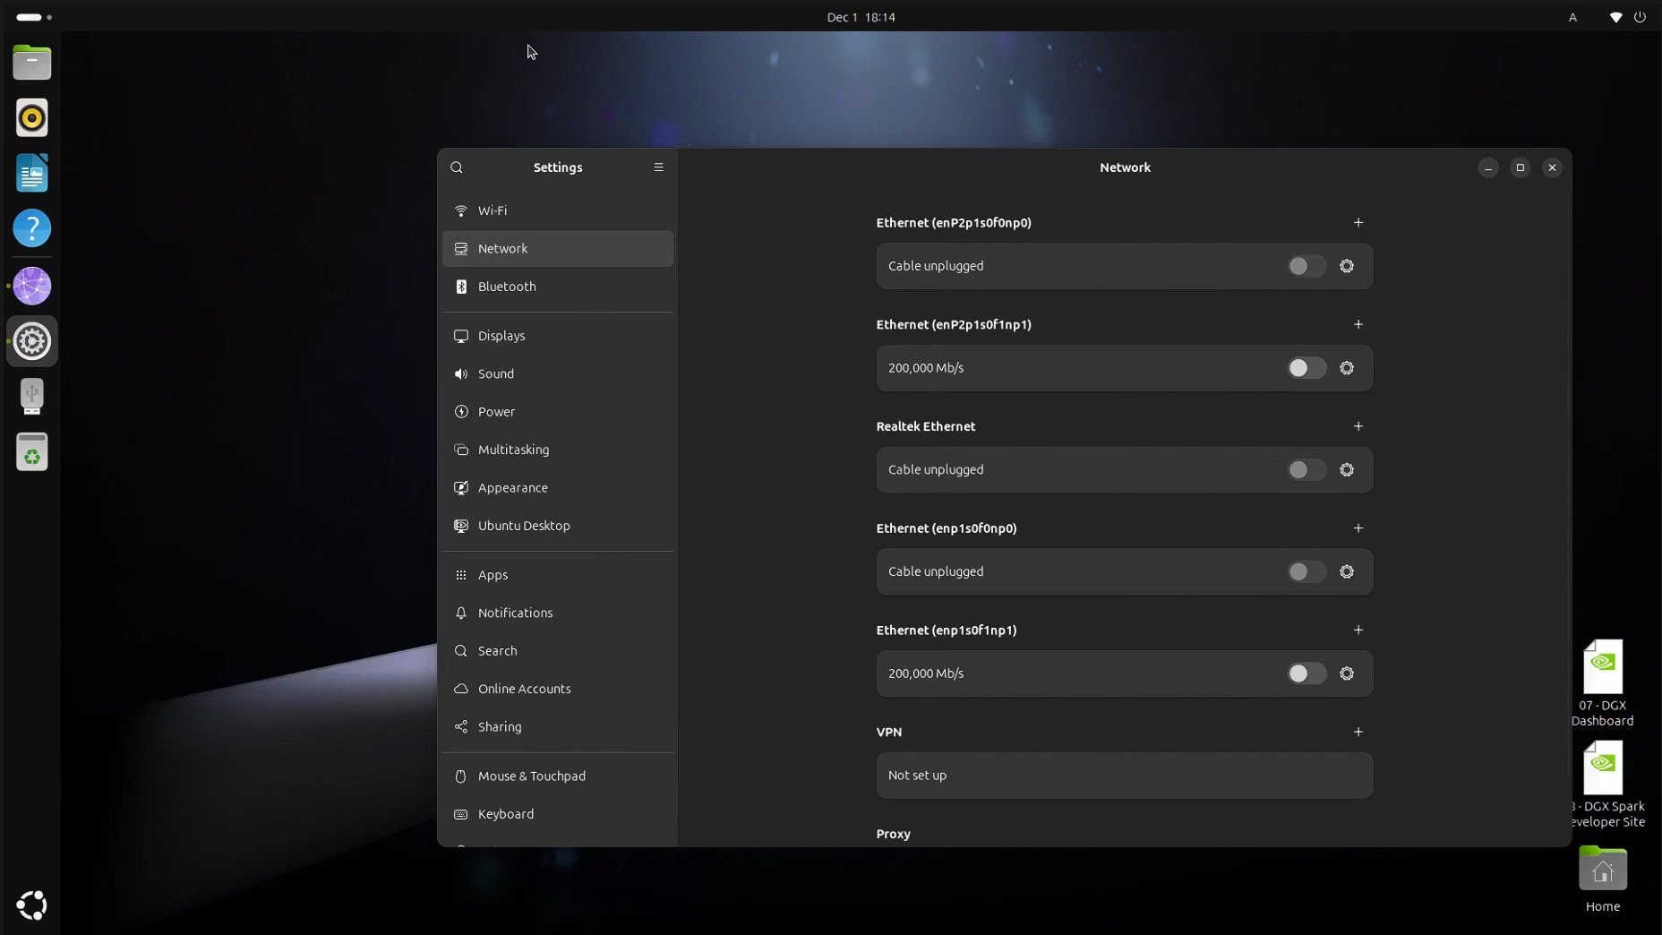Click the VPN Not set up row
1662x935 pixels.
pos(1124,776)
